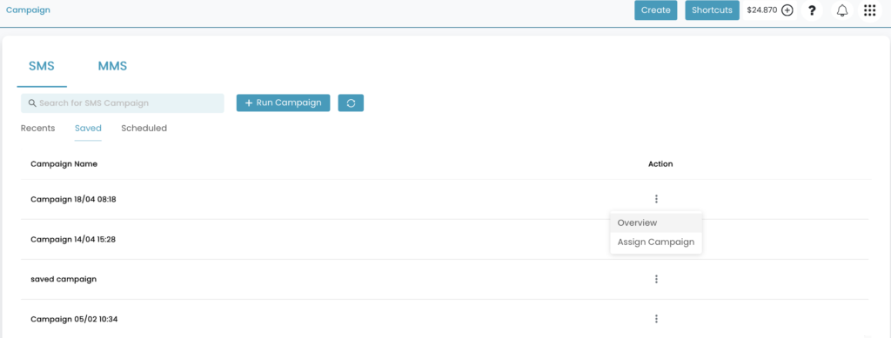
Task: Switch to the SMS tab
Action: (x=42, y=66)
